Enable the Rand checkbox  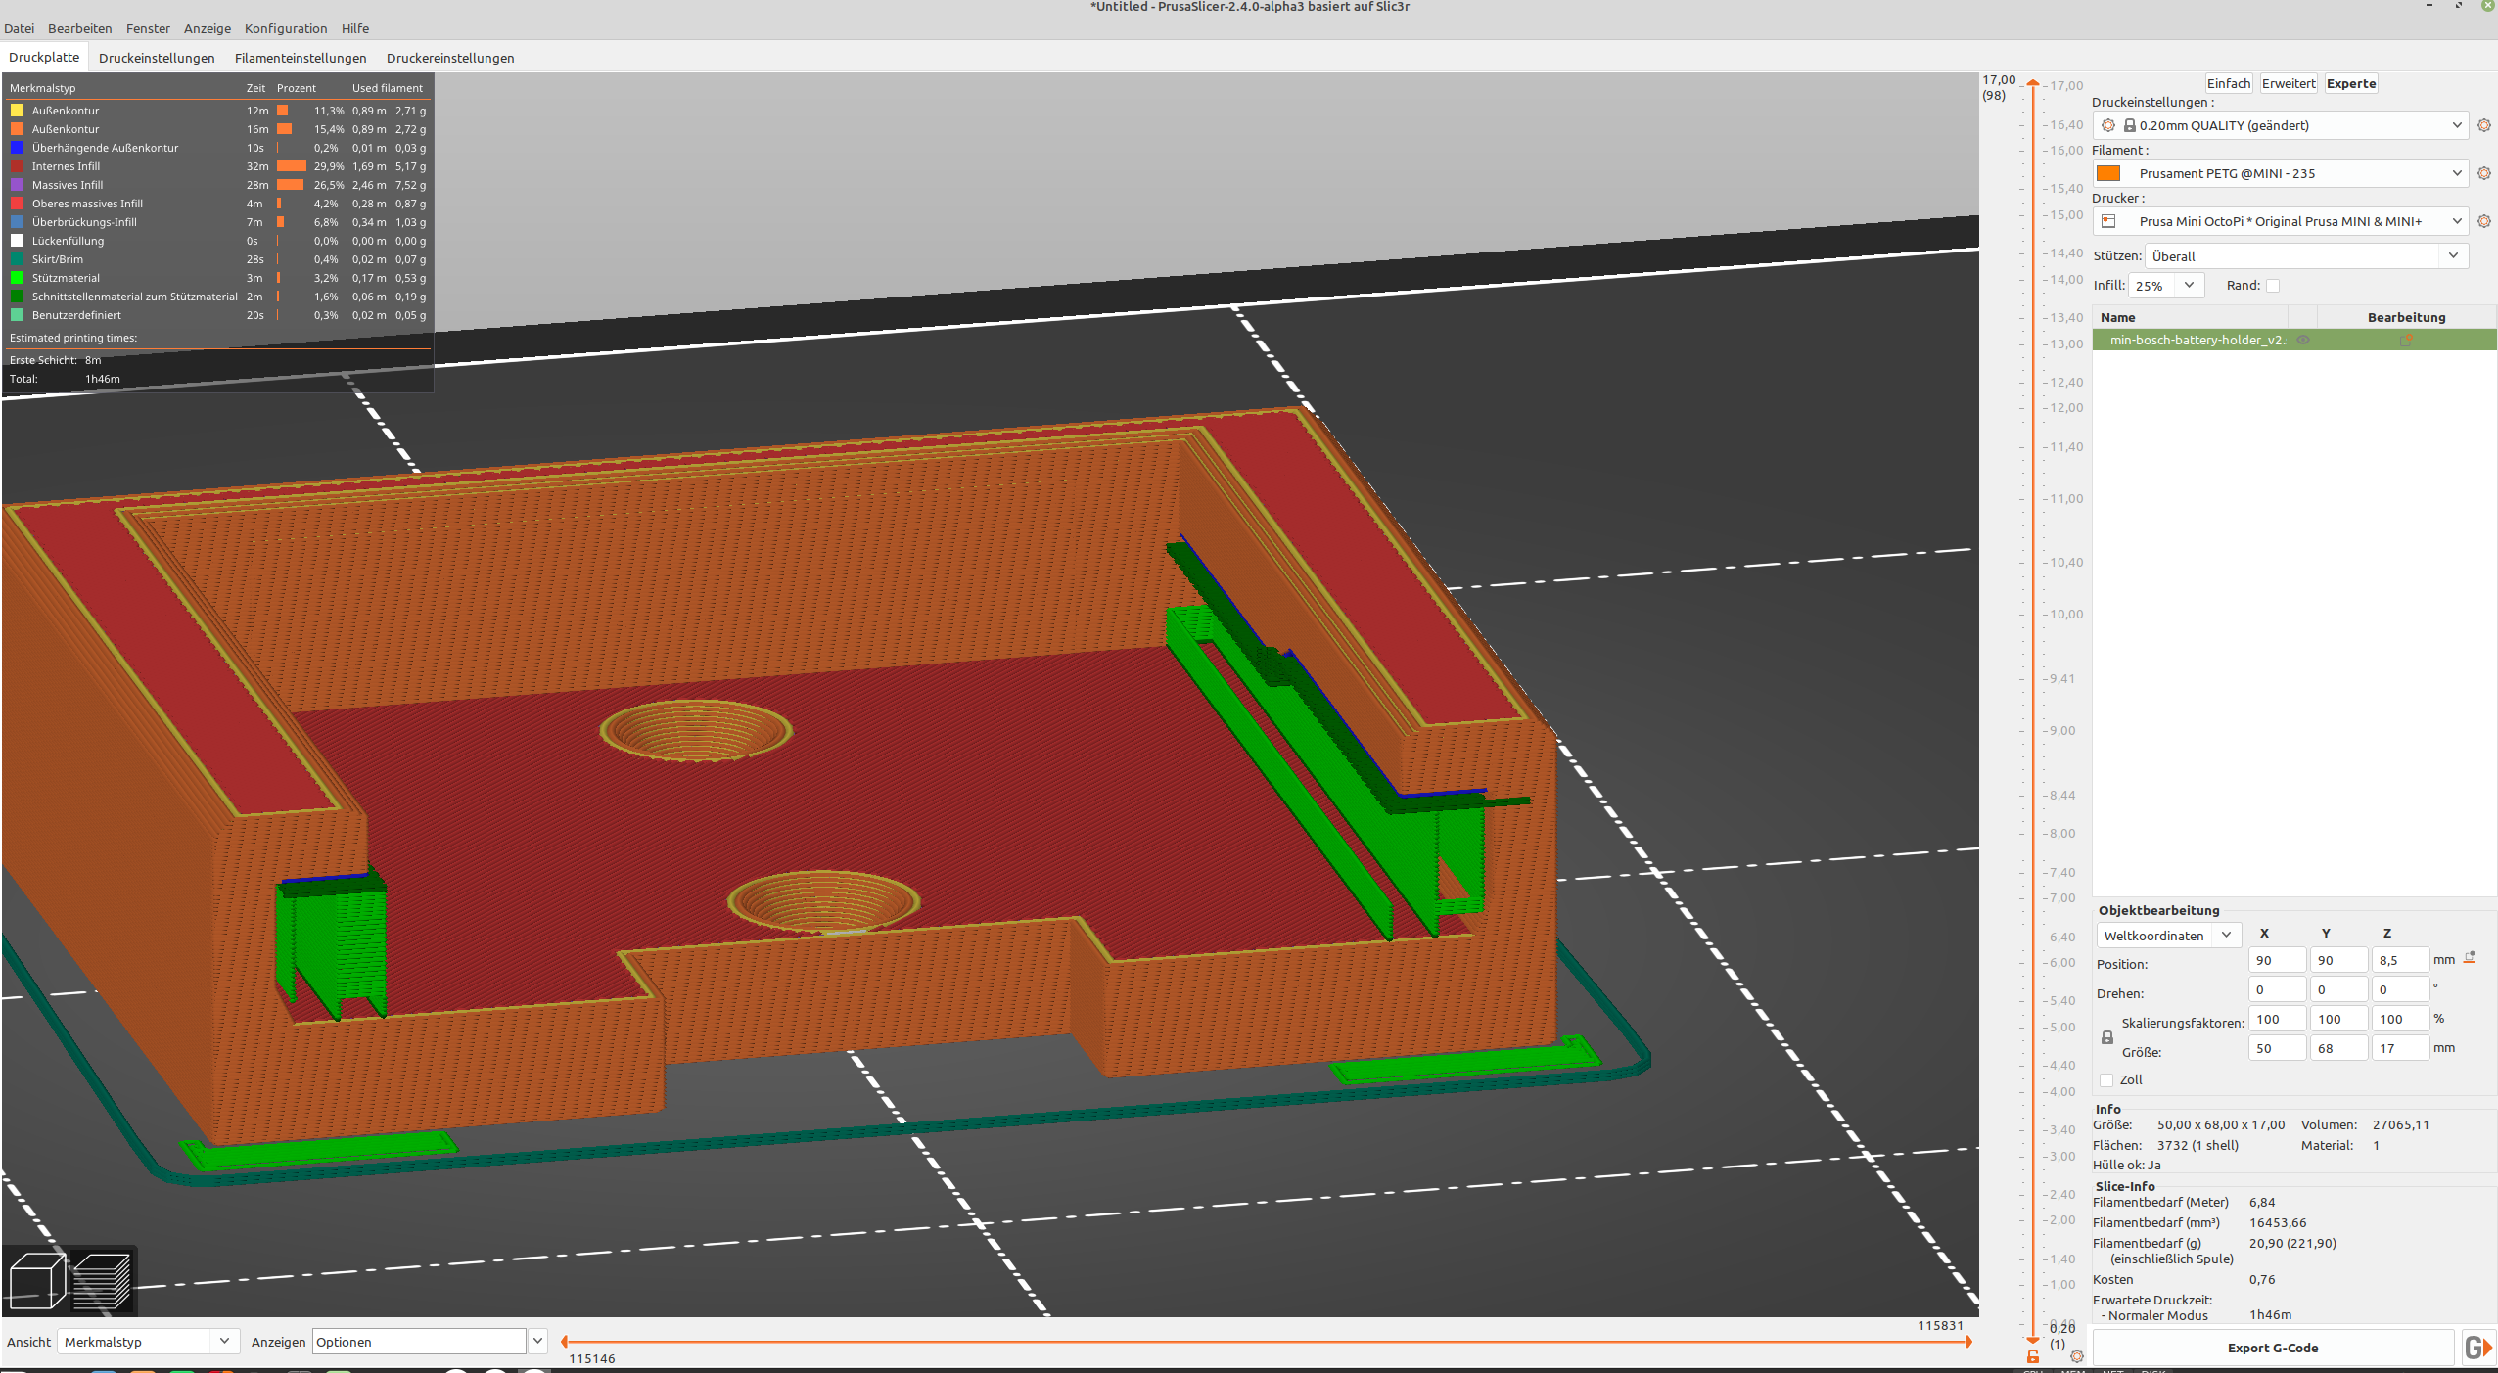pos(2273,286)
